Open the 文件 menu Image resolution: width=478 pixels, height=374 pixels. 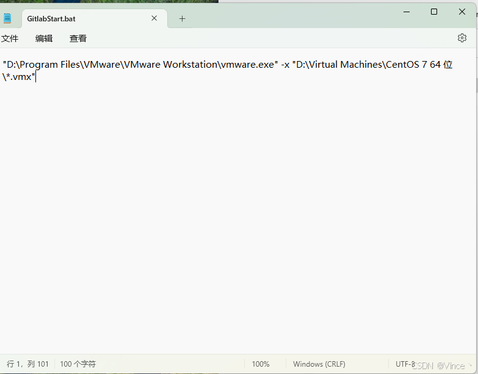point(10,38)
